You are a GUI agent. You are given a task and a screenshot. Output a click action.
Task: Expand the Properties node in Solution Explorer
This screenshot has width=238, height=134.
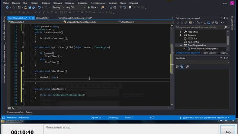(x=181, y=32)
